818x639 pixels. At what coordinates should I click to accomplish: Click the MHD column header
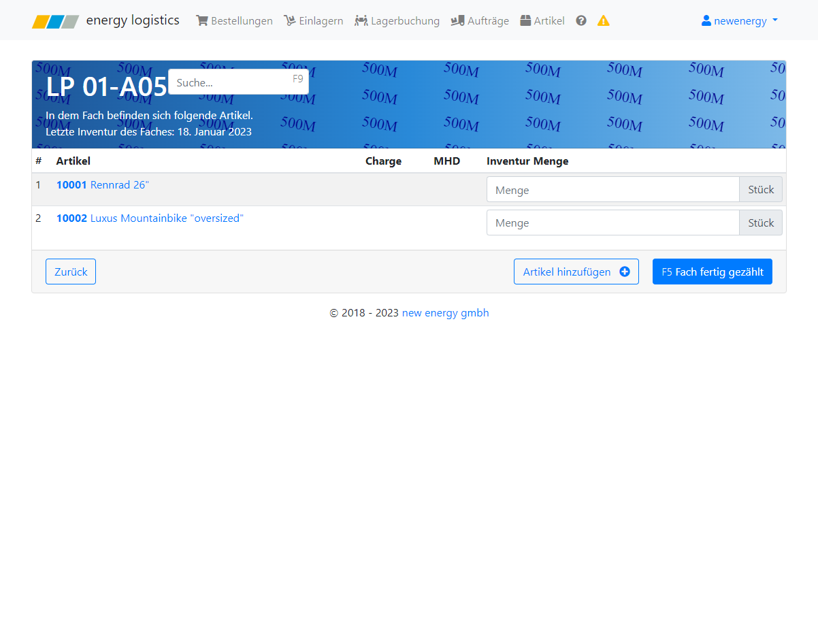click(x=447, y=161)
